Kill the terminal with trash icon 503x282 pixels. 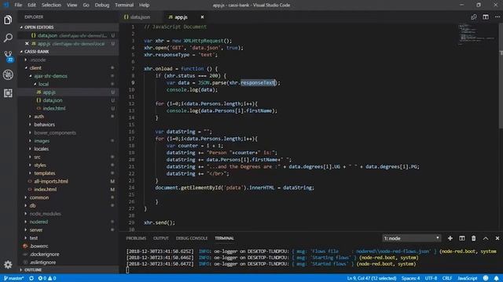[473, 238]
